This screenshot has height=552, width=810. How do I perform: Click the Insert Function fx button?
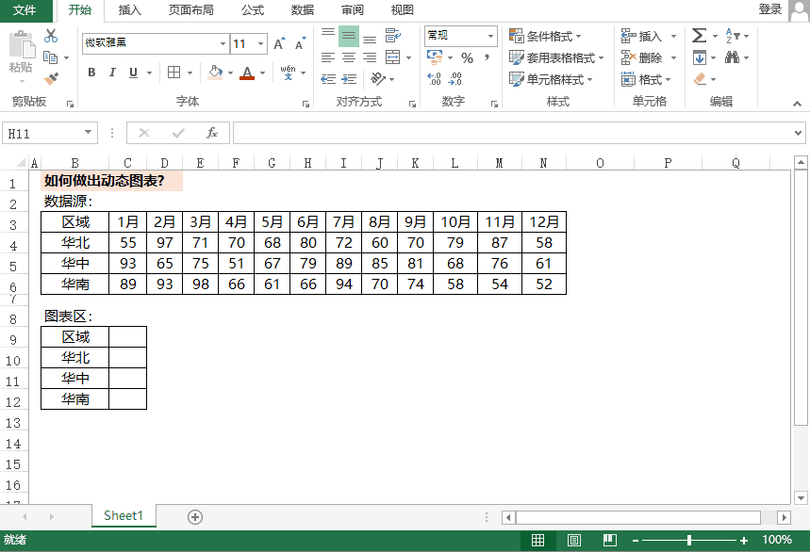(212, 133)
